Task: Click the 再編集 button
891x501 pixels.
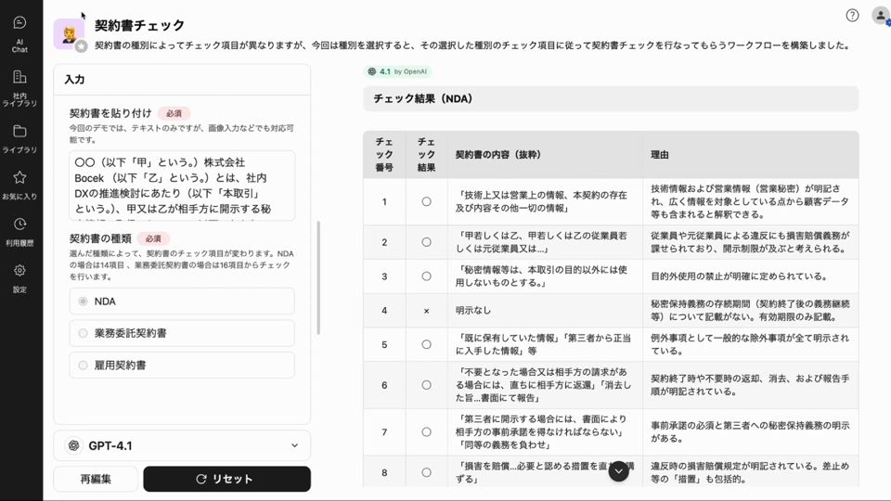Action: [x=96, y=479]
